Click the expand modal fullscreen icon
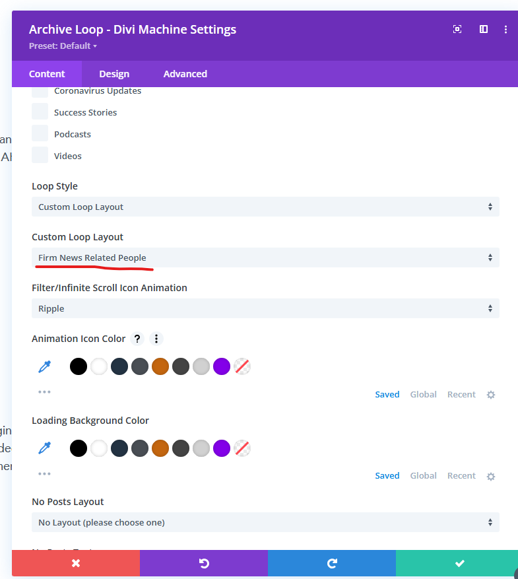The image size is (518, 579). tap(457, 29)
